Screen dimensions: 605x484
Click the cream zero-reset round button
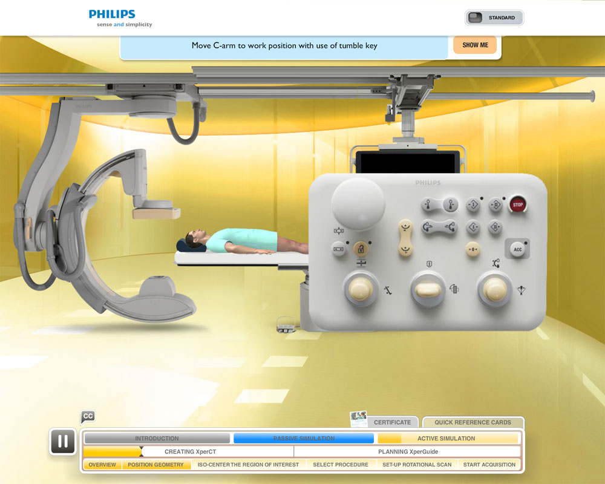tap(473, 249)
